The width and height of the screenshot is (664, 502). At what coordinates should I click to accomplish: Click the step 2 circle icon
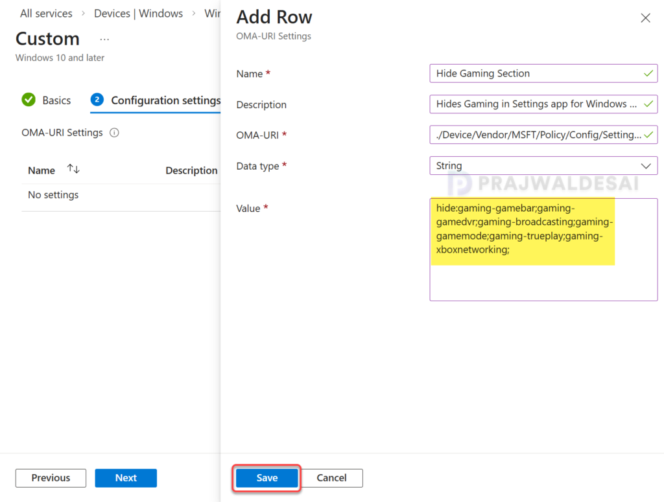(x=97, y=100)
